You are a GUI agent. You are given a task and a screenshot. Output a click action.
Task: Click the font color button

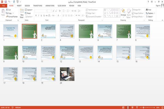tap(58, 16)
